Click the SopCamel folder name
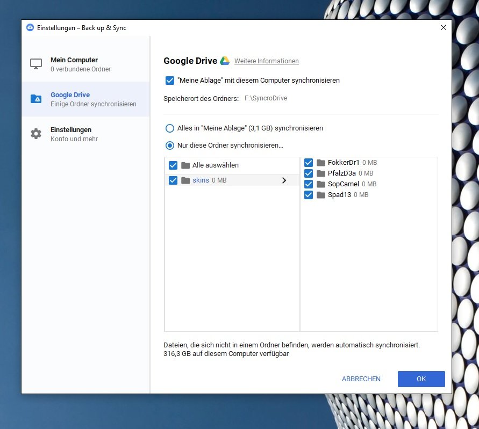479x429 pixels. (x=344, y=184)
